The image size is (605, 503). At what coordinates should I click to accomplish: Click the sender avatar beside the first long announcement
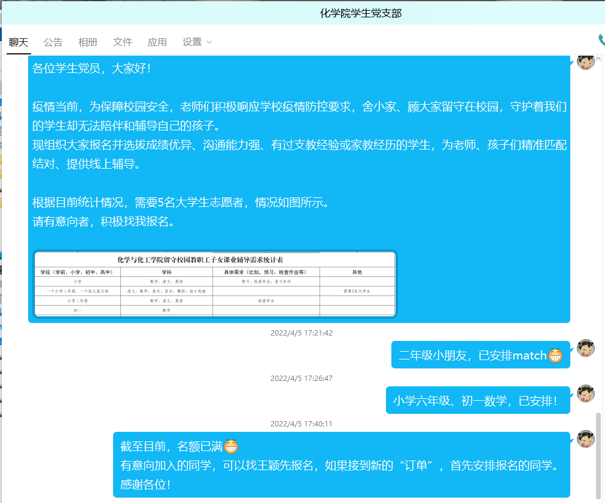pos(585,62)
